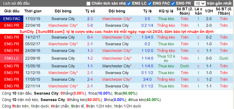Viewport: 234px width, 109px height.
Task: Open the ENG FAC league label for 17/03/19
Action: 12,19
